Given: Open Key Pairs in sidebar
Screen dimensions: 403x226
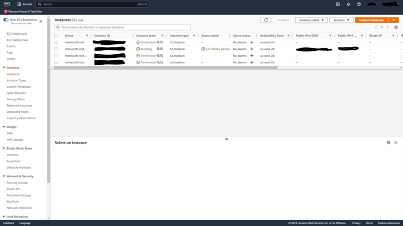Looking at the screenshot, I should pyautogui.click(x=12, y=202).
